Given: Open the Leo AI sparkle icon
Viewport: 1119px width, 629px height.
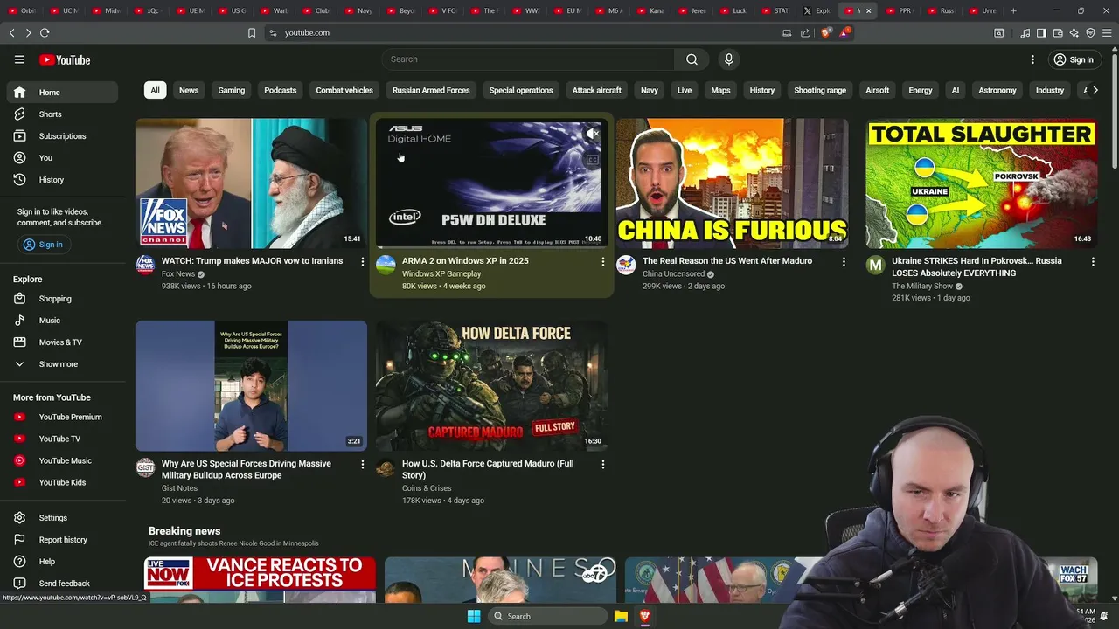Looking at the screenshot, I should point(1074,33).
